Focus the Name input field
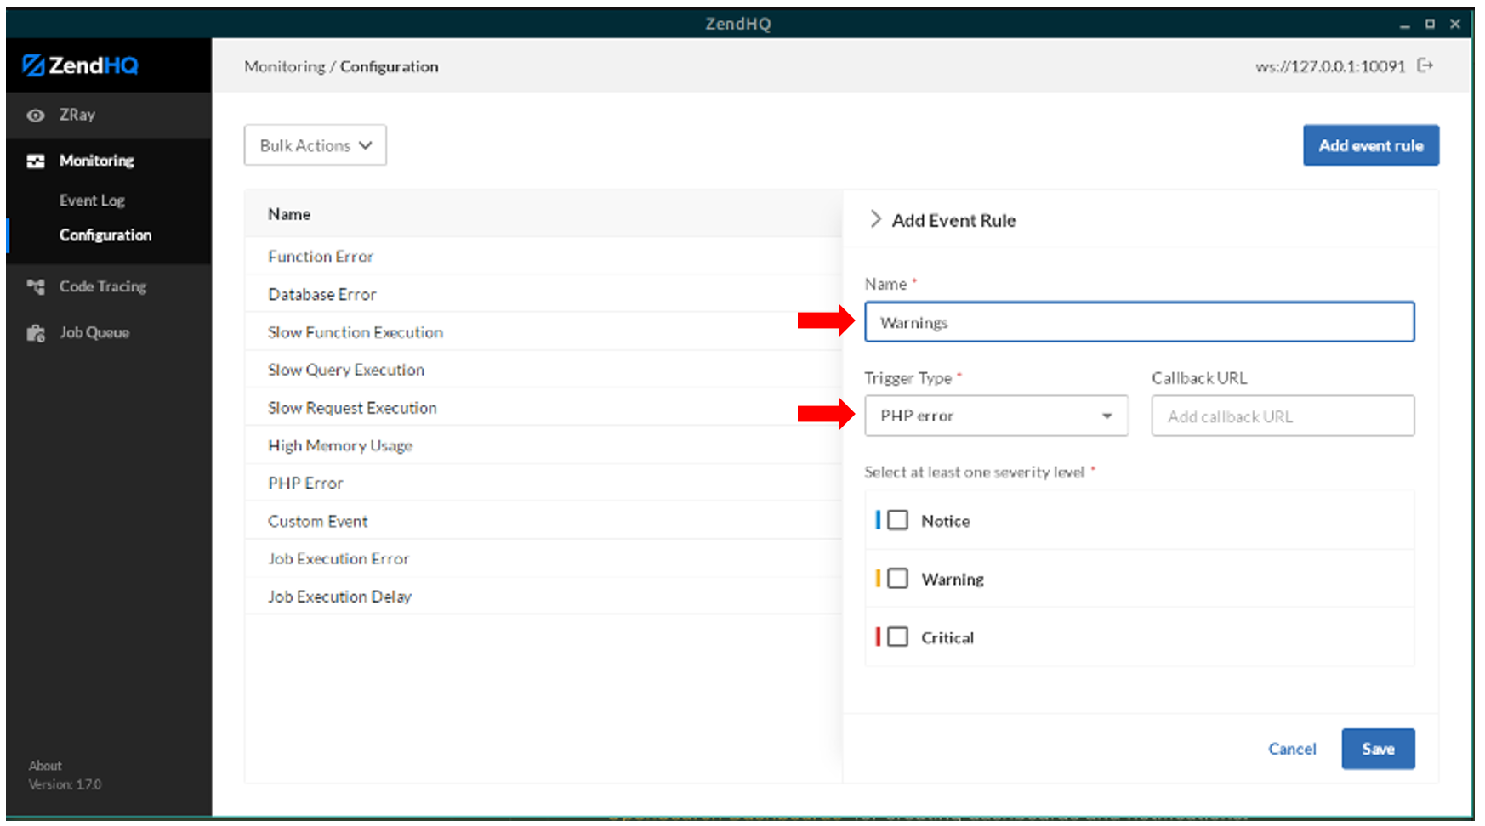This screenshot has width=1485, height=826. [1140, 322]
